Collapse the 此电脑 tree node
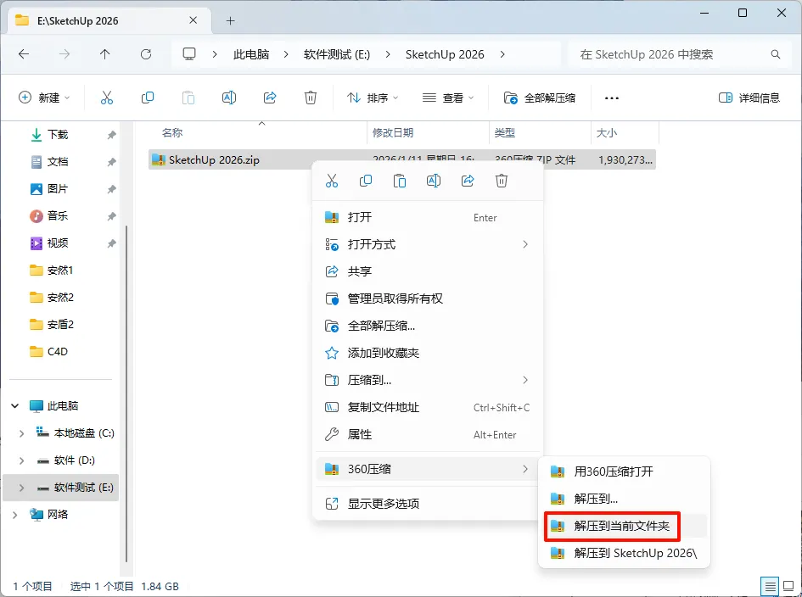 point(14,406)
